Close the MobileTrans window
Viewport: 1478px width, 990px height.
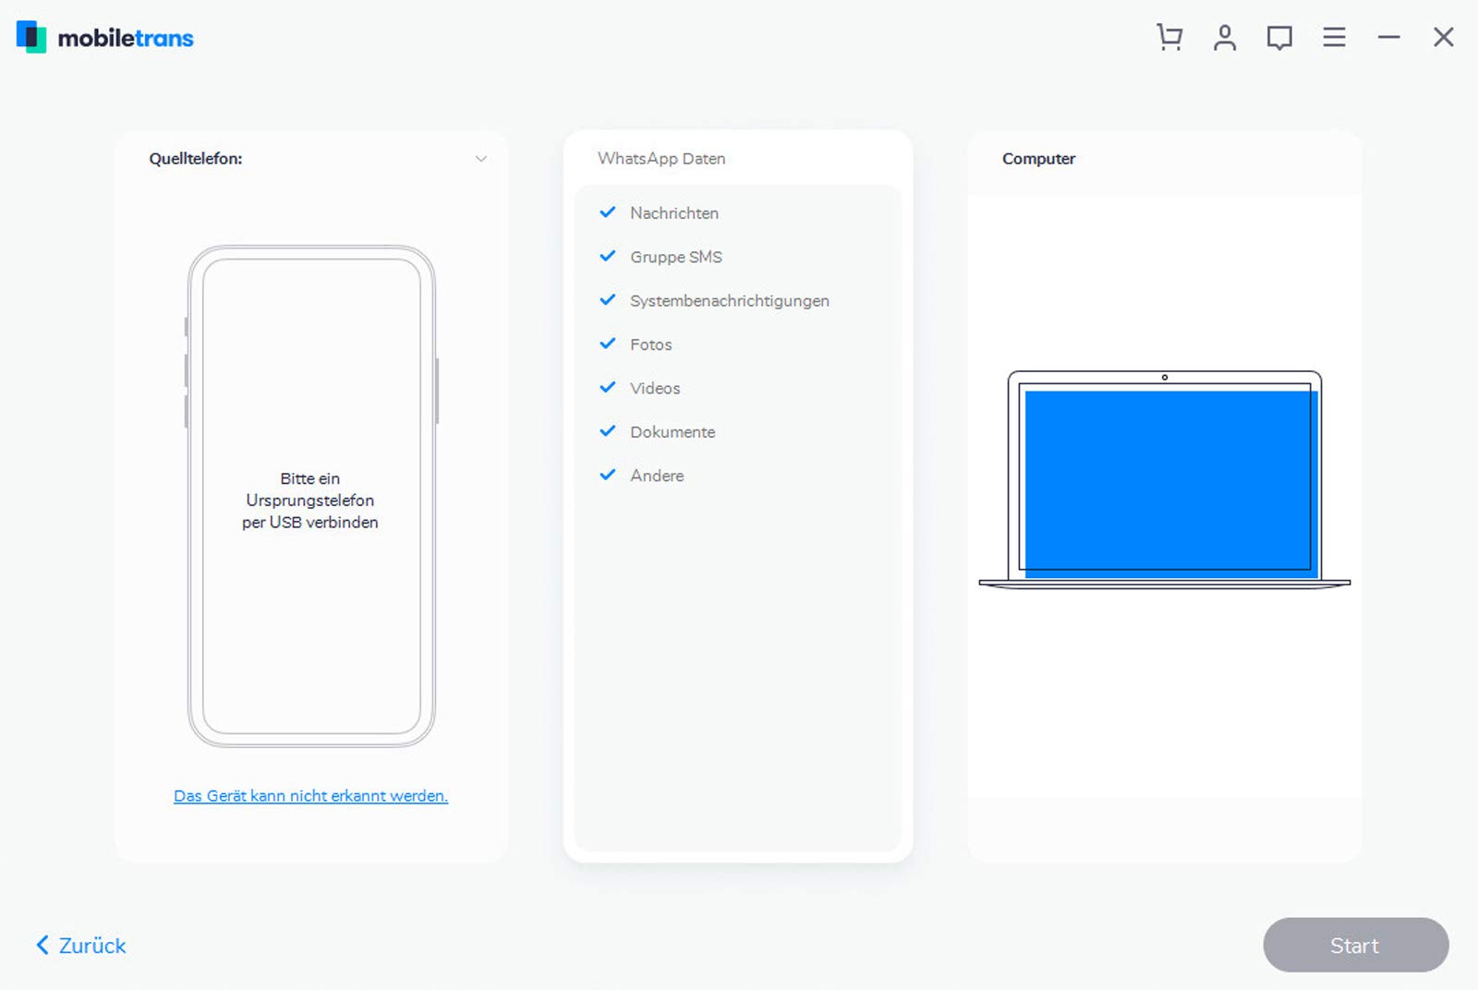click(x=1444, y=37)
